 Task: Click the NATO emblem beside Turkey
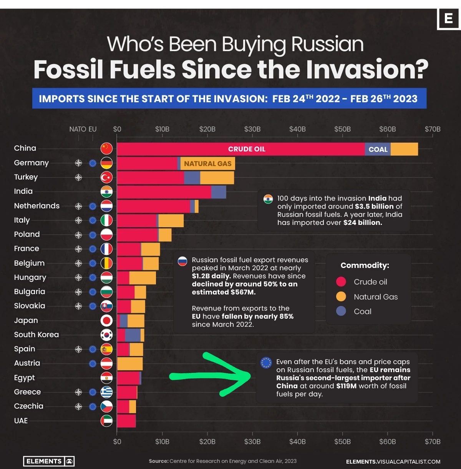pos(78,177)
